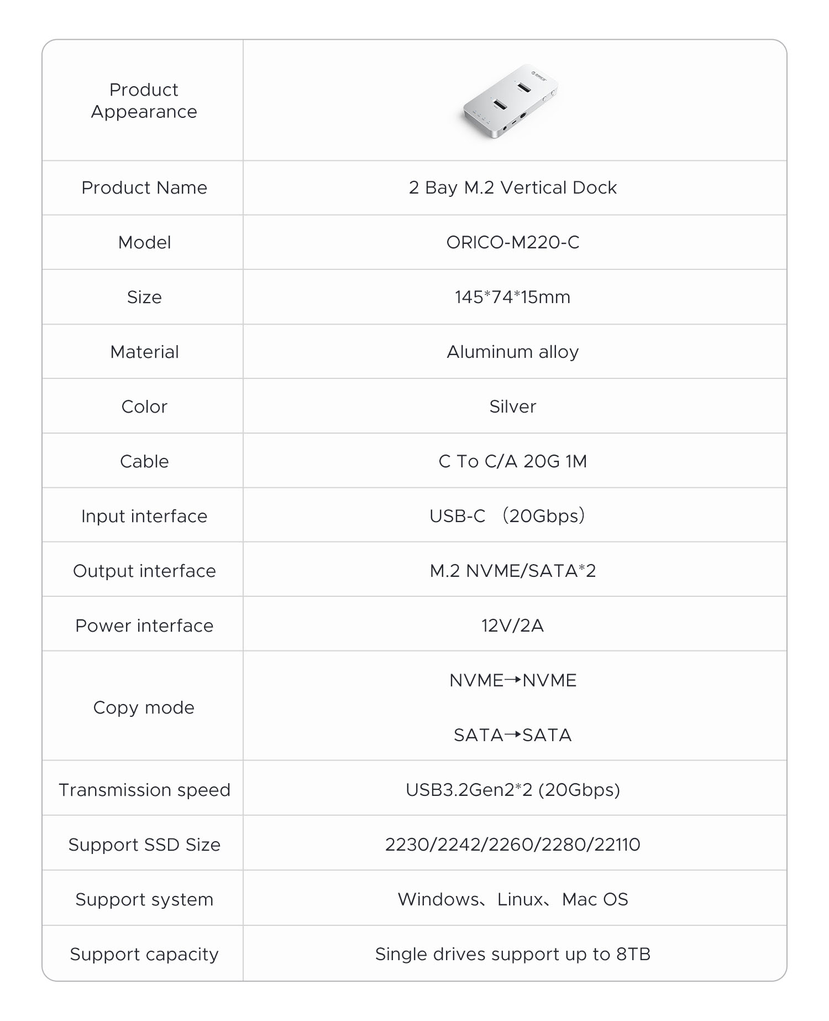Click the 145*74*15mm size value

pyautogui.click(x=512, y=298)
